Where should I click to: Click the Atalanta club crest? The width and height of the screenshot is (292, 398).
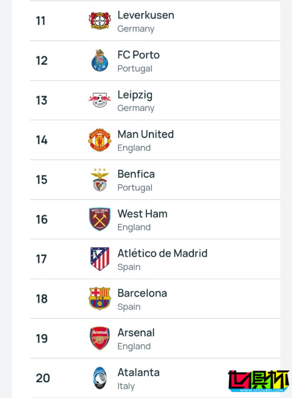click(x=100, y=378)
